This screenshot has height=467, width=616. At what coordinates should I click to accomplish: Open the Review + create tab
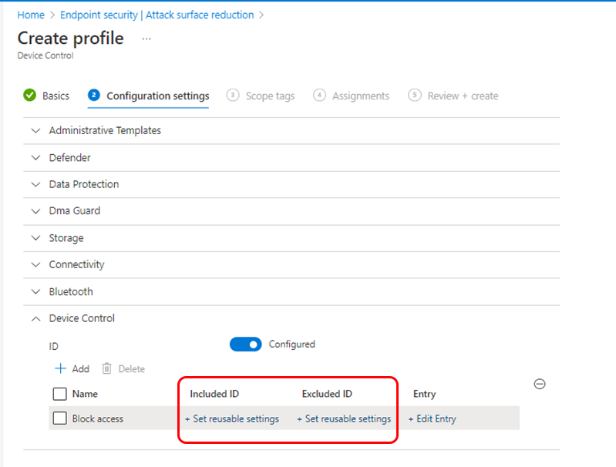(463, 96)
